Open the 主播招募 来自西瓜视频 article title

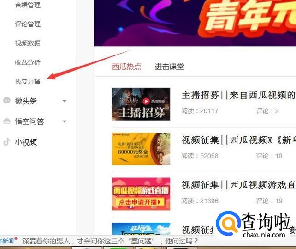pyautogui.click(x=238, y=95)
